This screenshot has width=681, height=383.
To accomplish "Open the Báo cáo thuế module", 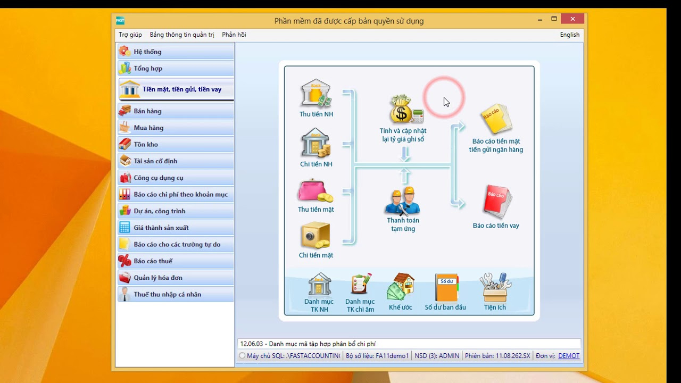I will click(x=176, y=261).
